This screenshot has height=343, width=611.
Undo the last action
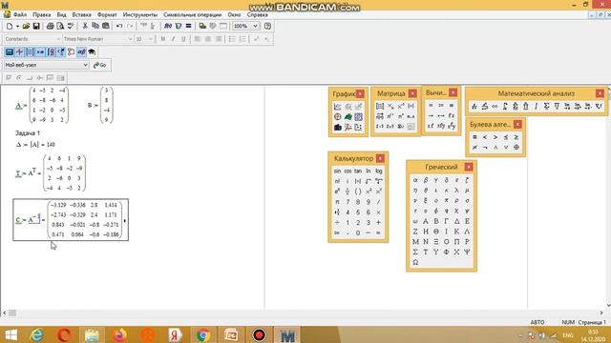[119, 26]
